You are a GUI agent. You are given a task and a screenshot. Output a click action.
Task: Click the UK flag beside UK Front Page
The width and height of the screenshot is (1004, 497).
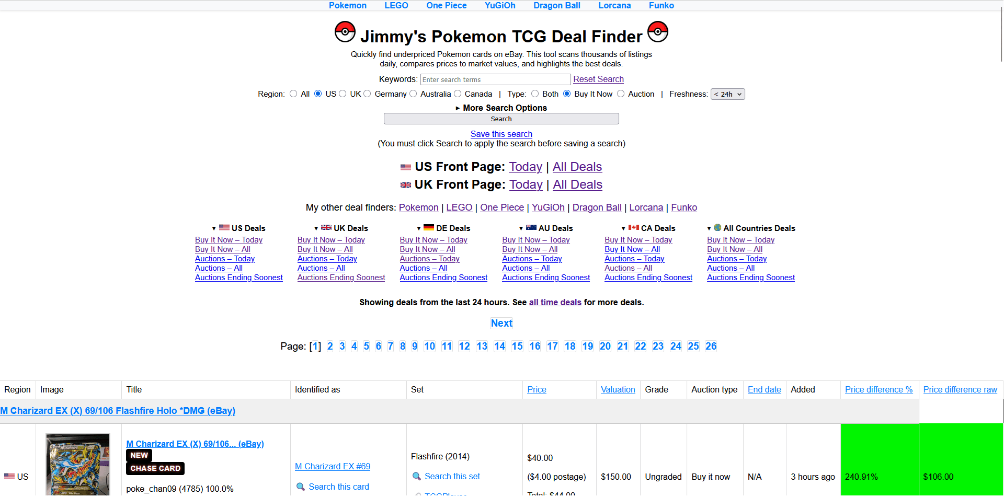click(406, 184)
